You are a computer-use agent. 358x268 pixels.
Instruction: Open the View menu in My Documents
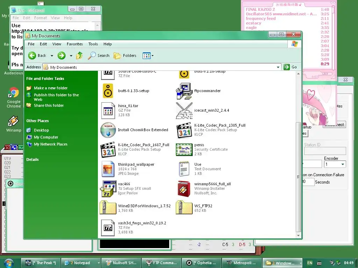(57, 44)
